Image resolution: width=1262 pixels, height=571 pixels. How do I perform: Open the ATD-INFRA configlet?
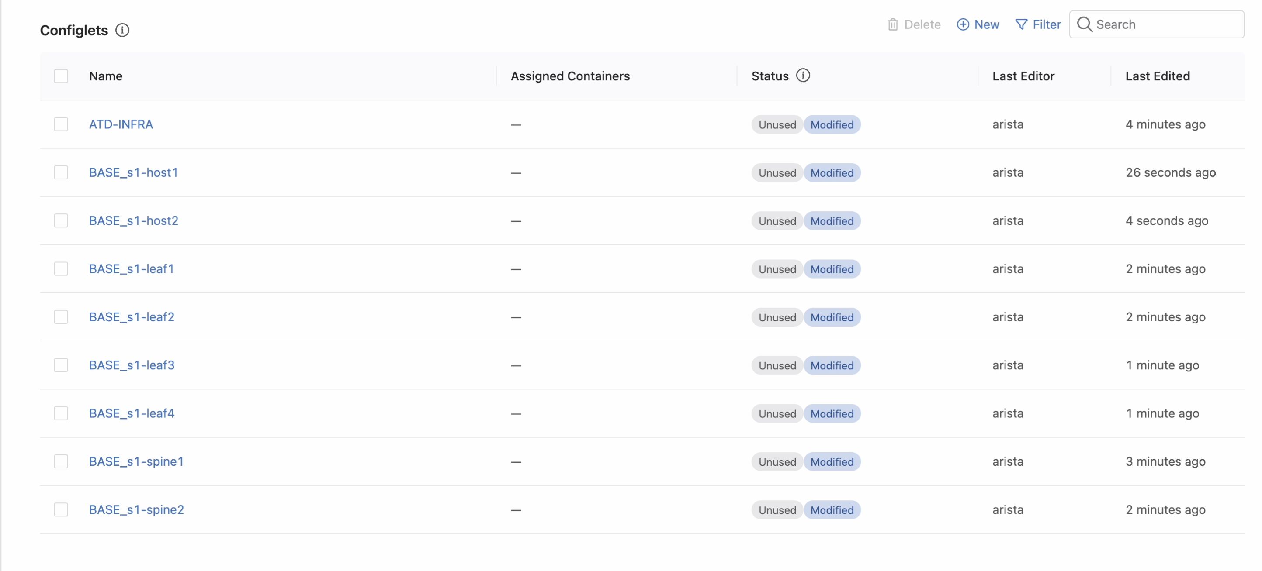pos(121,124)
